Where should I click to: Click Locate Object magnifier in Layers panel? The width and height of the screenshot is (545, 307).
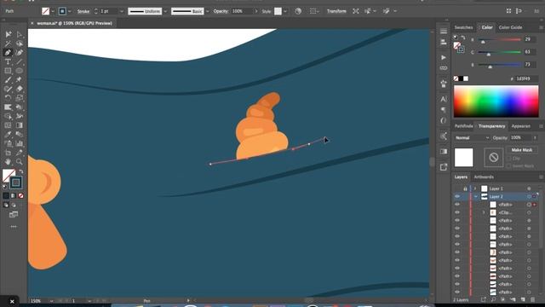click(493, 299)
